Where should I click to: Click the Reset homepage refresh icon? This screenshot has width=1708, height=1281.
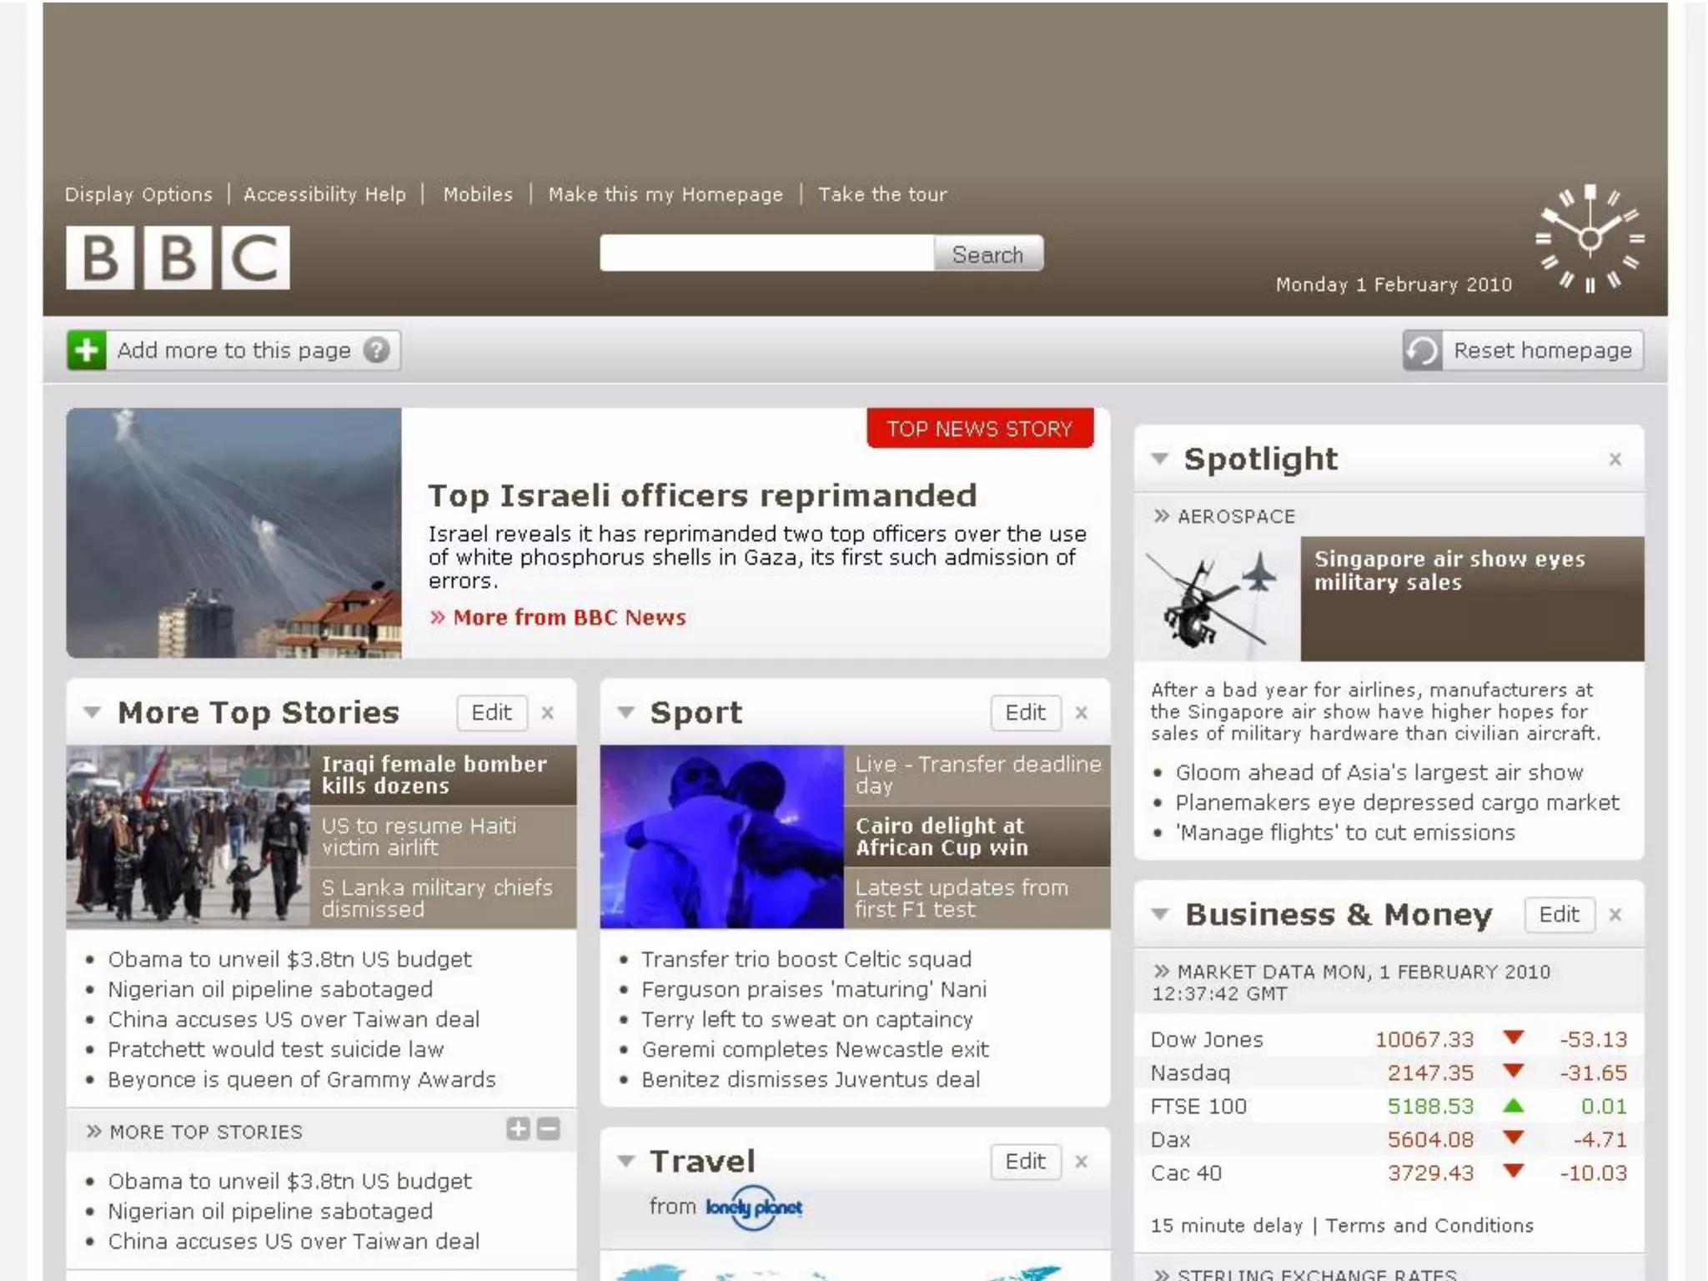1423,350
